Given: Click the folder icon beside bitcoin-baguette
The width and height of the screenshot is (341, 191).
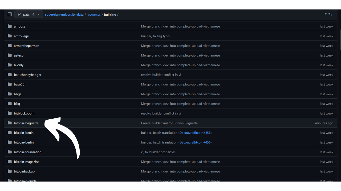Looking at the screenshot, I should pyautogui.click(x=10, y=123).
